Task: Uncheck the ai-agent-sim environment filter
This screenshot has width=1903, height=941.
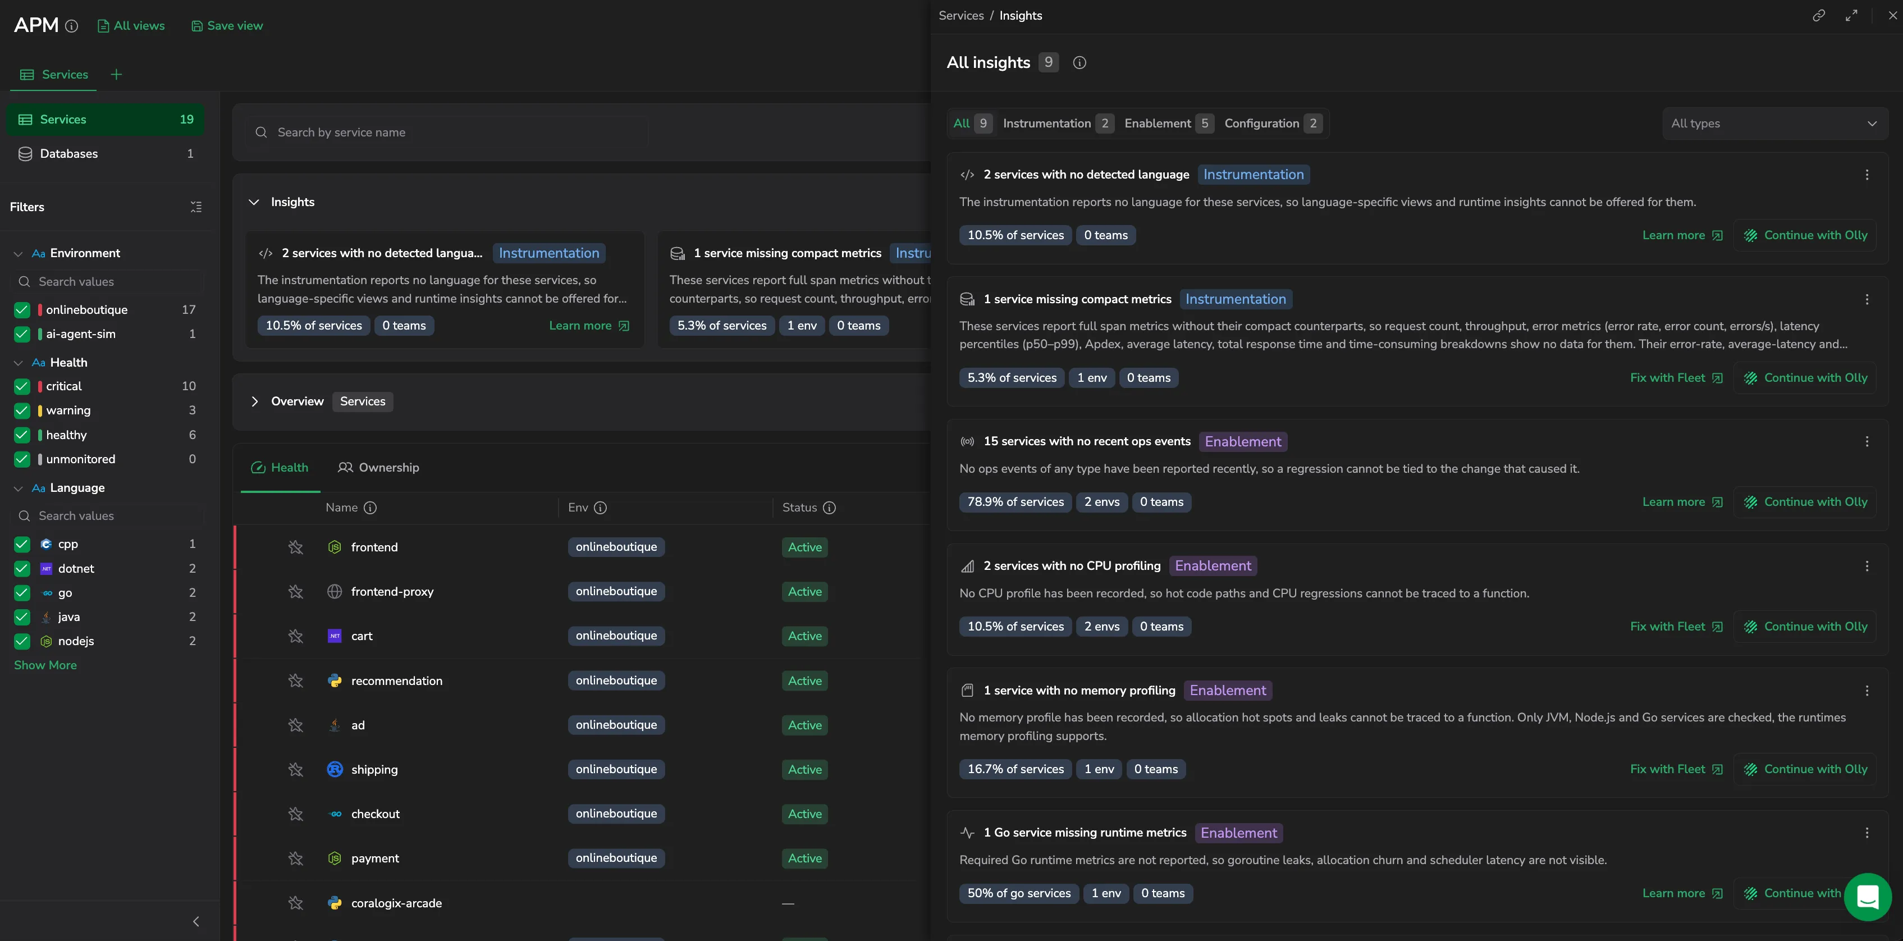Action: pos(22,334)
